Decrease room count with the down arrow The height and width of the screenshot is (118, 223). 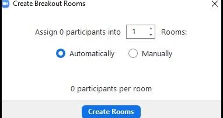pyautogui.click(x=151, y=35)
